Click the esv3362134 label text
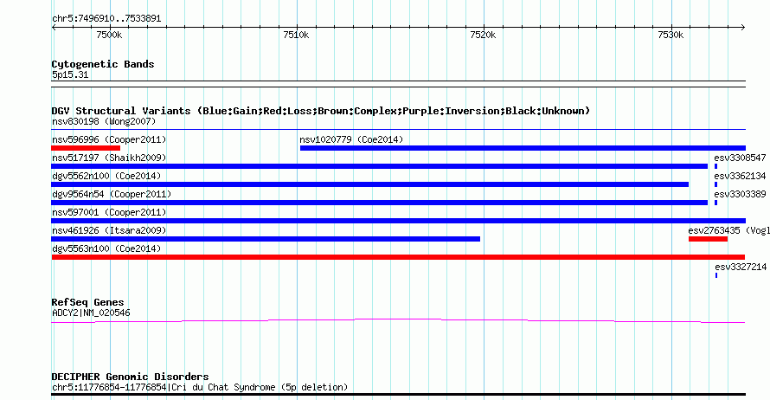Image resolution: width=770 pixels, height=400 pixels. point(740,176)
